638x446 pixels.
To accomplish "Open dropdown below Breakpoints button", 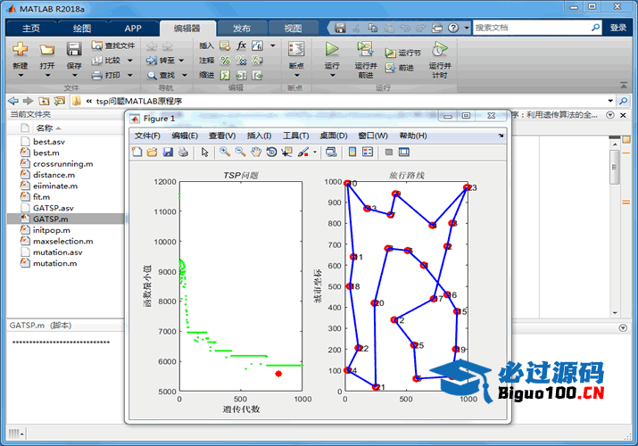I will click(x=296, y=75).
